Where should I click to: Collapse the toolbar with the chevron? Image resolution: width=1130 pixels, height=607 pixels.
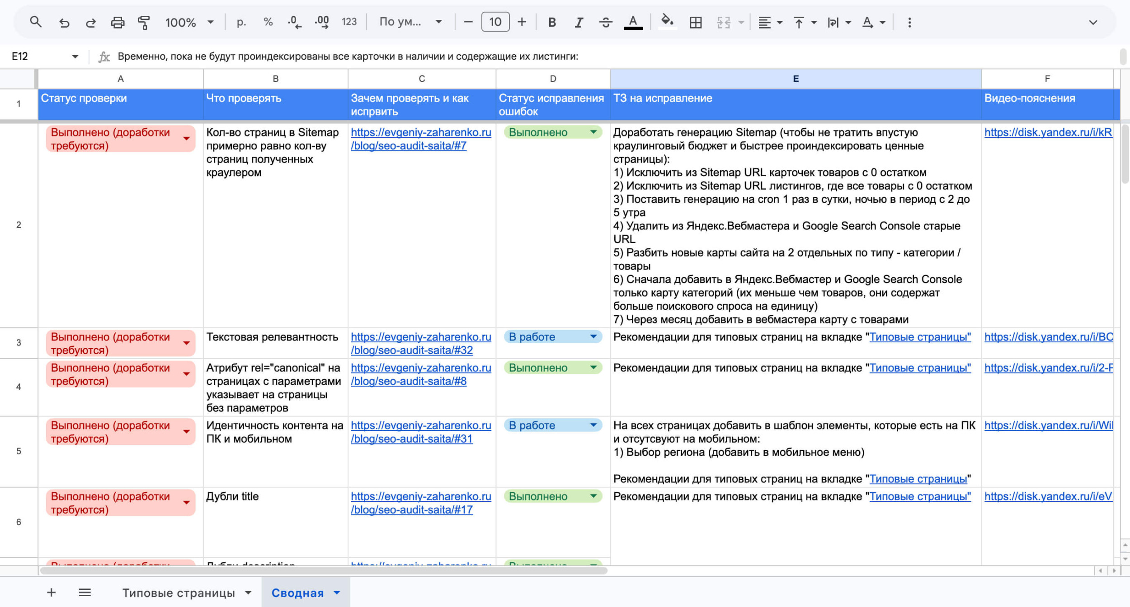pos(1093,22)
